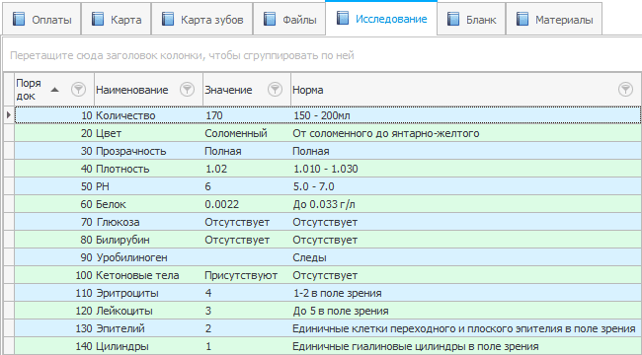Click the row header of the Цвет row

9,133
